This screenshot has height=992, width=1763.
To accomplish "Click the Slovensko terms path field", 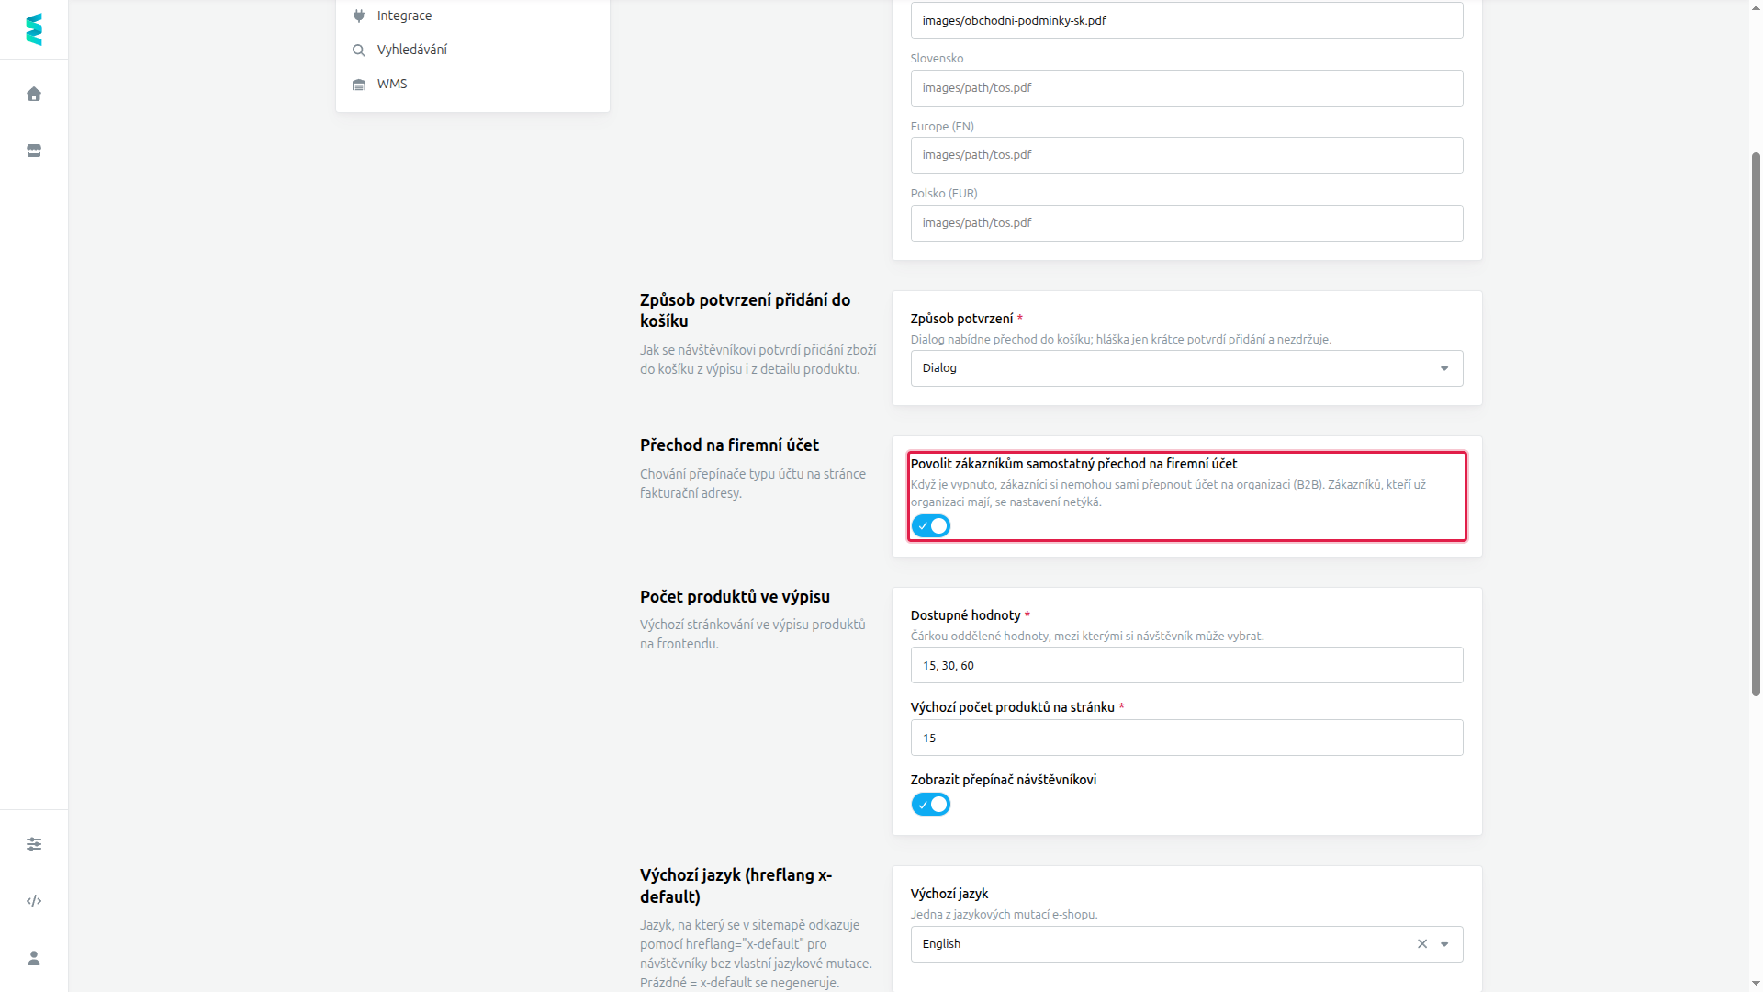I will point(1186,88).
